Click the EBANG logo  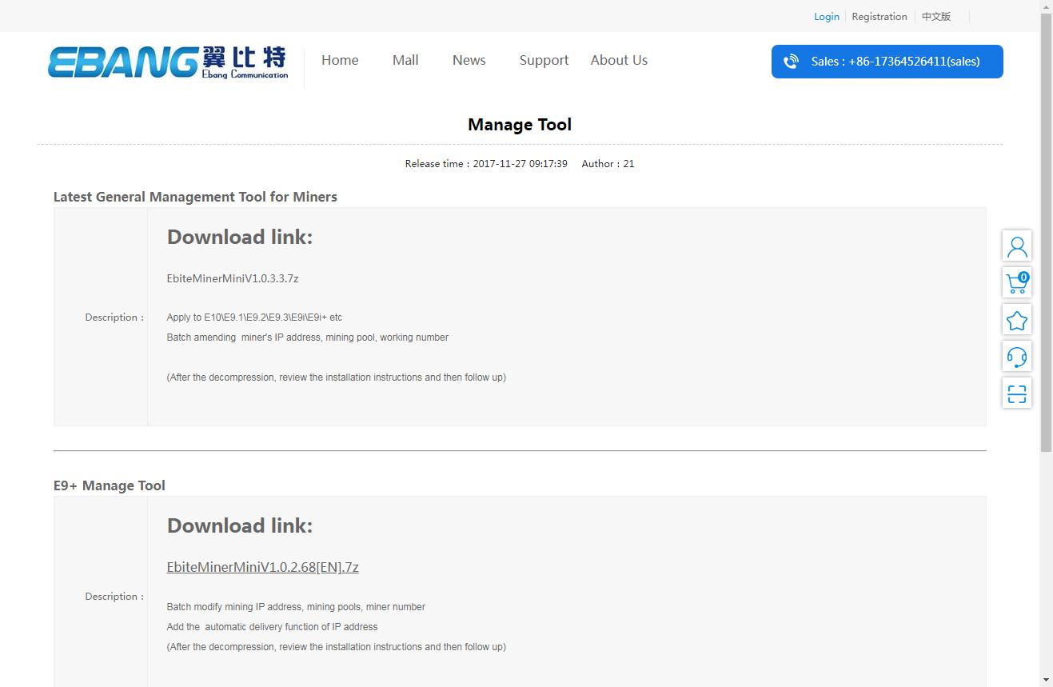coord(168,62)
